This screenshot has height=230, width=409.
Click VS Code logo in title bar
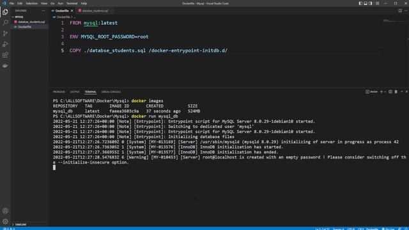coord(4,3)
